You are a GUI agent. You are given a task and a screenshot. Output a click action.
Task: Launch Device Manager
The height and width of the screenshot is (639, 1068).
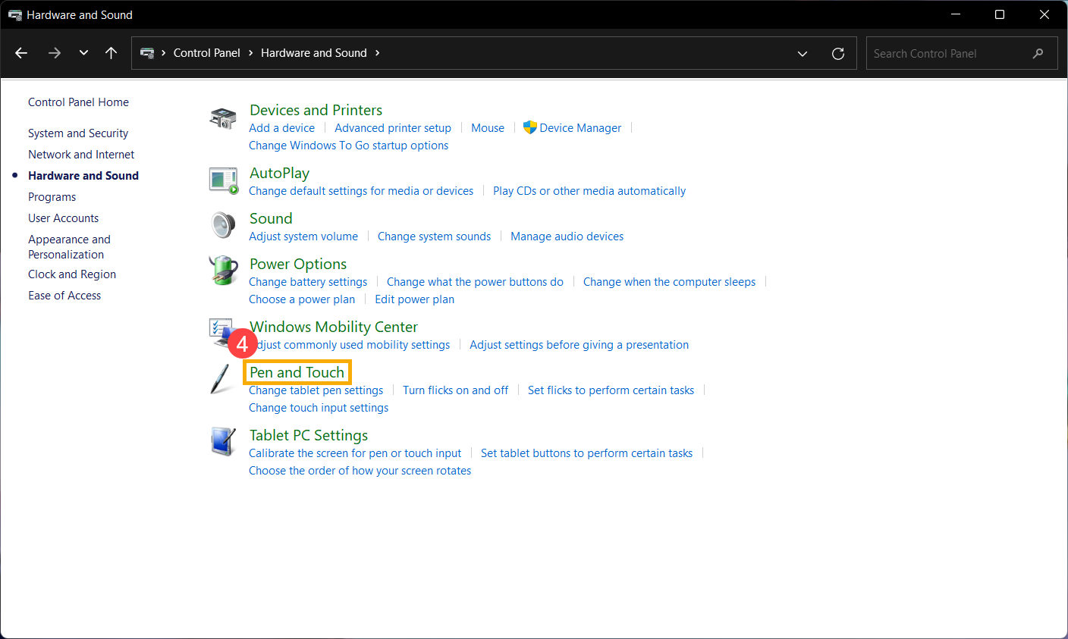[580, 128]
